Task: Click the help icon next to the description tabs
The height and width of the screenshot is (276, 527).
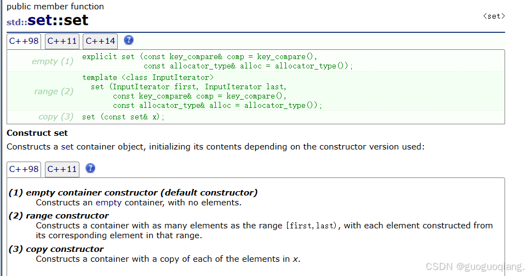Action: pyautogui.click(x=90, y=168)
